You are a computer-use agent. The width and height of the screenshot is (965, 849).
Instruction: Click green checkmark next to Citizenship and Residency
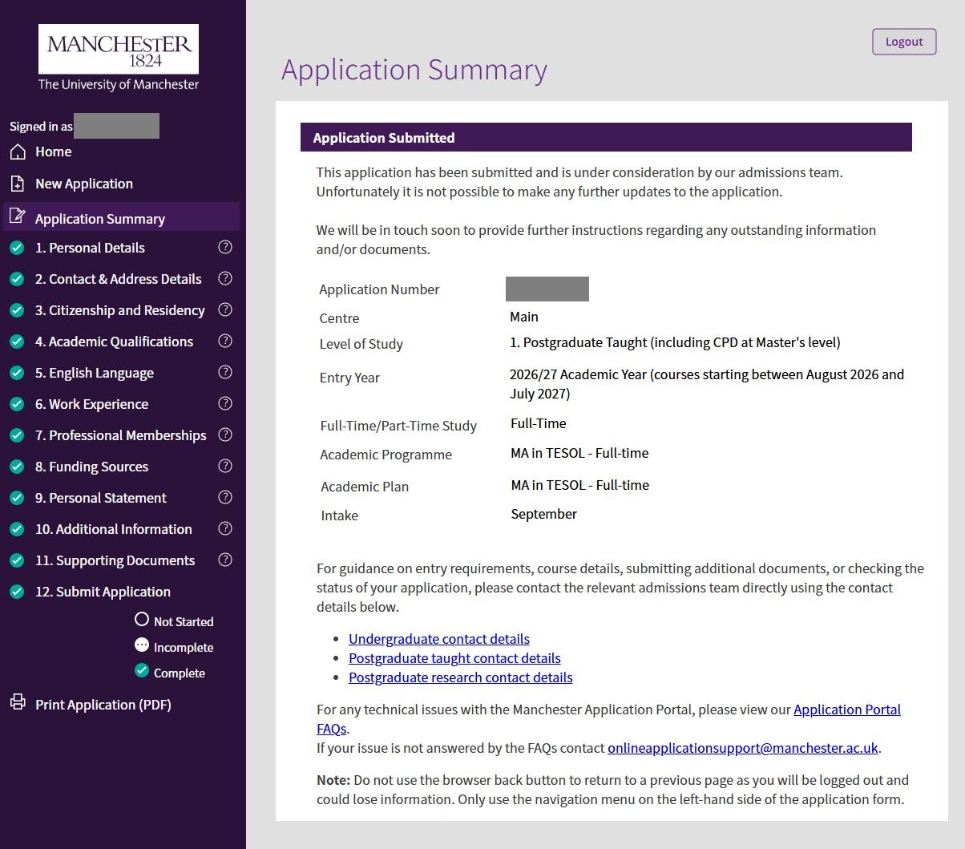point(17,310)
